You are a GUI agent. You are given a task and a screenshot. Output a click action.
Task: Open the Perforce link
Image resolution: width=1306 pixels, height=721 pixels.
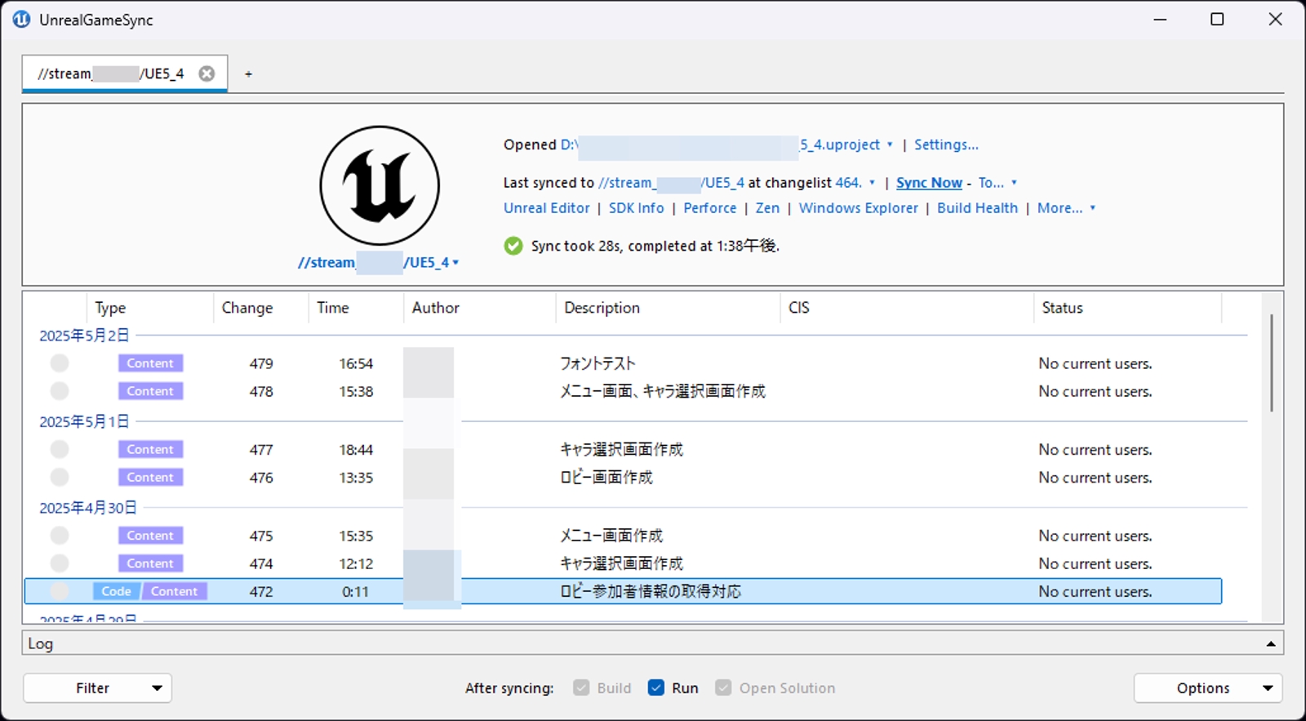pos(710,208)
